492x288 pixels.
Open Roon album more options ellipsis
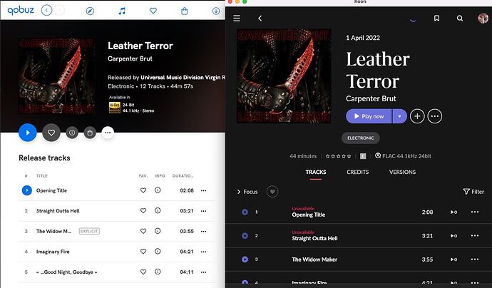434,116
